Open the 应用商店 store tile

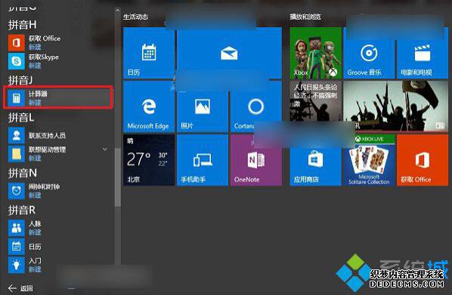click(316, 160)
